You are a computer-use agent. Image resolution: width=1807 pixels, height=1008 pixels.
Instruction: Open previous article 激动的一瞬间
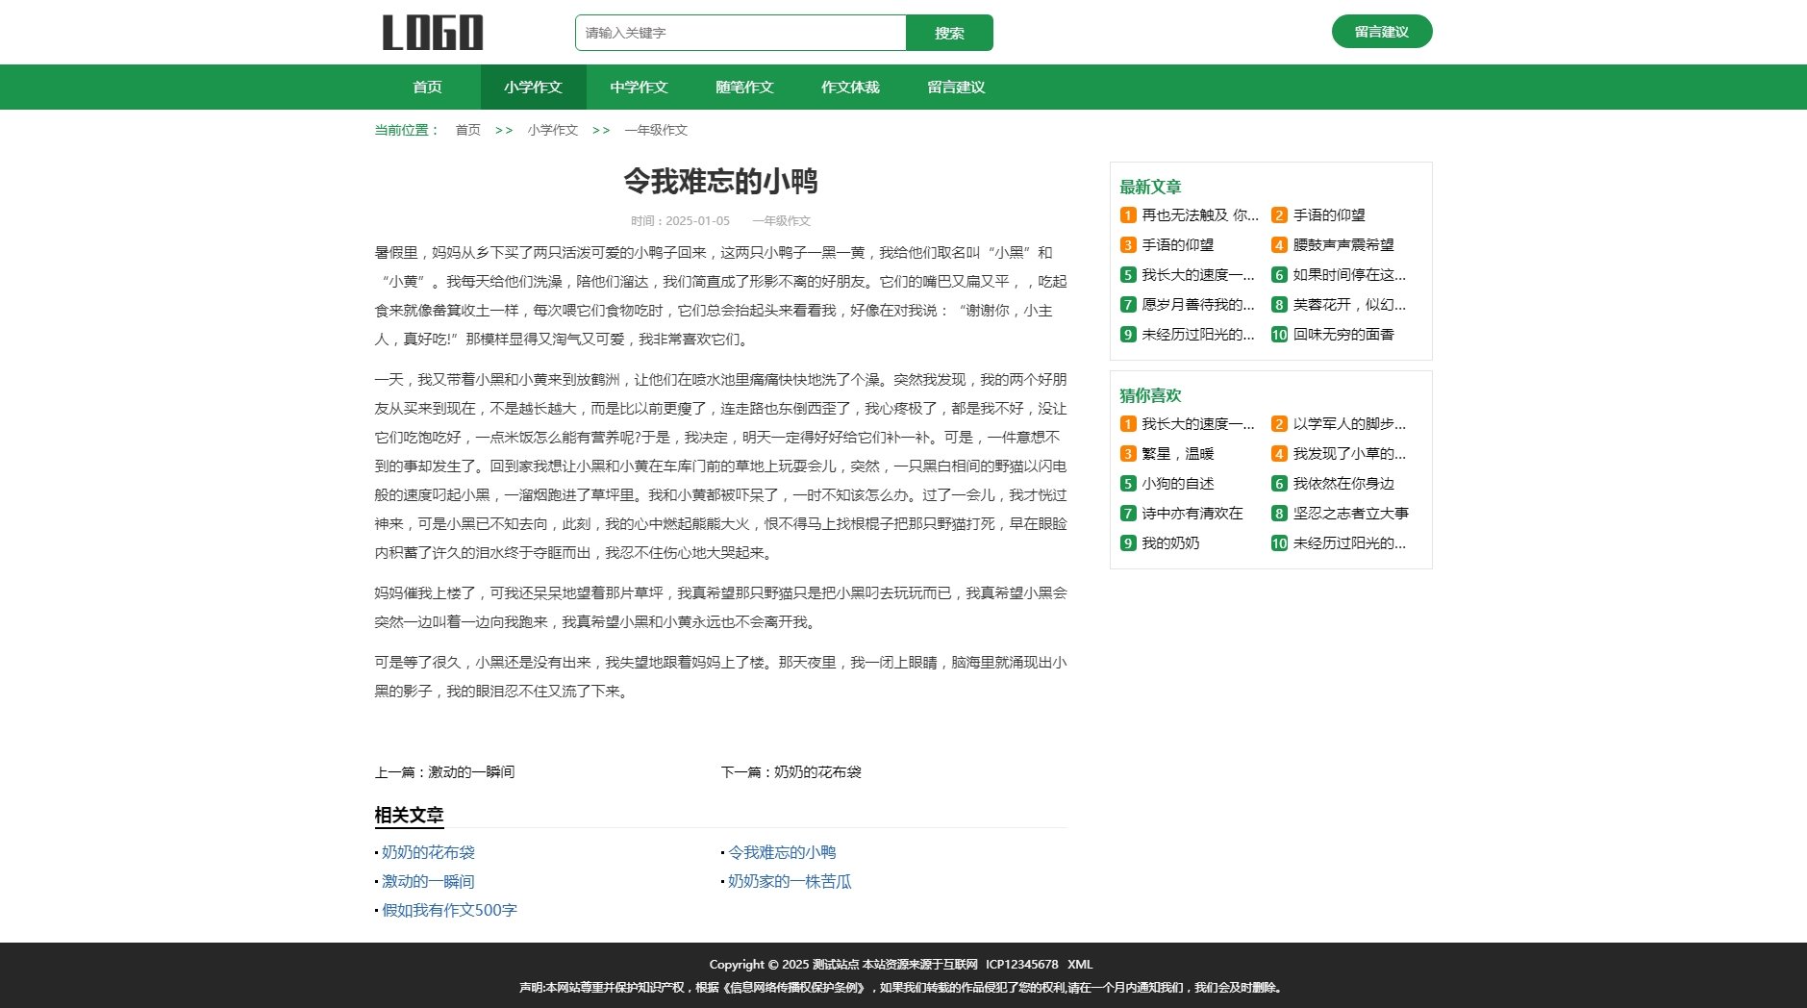tap(470, 772)
